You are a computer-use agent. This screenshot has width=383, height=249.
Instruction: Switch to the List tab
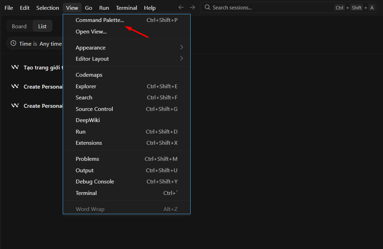coord(42,26)
